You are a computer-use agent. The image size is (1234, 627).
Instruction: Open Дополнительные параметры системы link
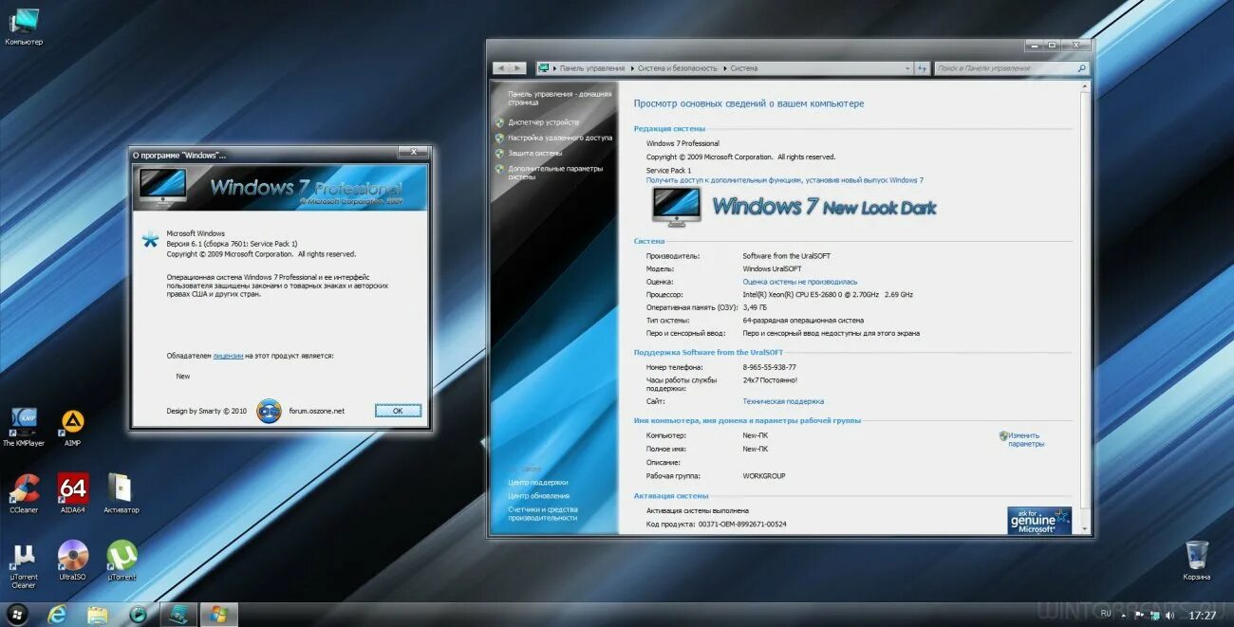pyautogui.click(x=555, y=173)
